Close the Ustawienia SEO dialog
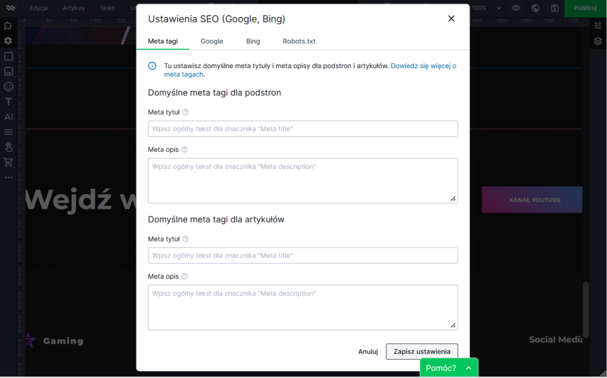The height and width of the screenshot is (378, 607). tap(451, 18)
